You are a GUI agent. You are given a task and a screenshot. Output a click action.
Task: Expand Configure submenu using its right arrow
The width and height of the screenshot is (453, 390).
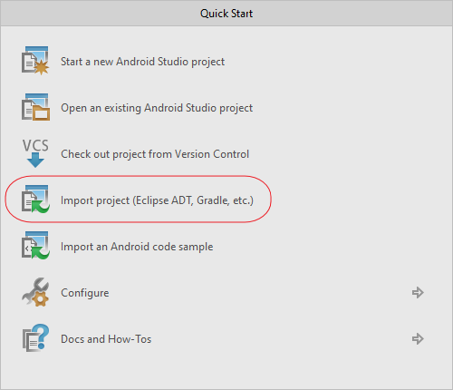[x=418, y=292]
